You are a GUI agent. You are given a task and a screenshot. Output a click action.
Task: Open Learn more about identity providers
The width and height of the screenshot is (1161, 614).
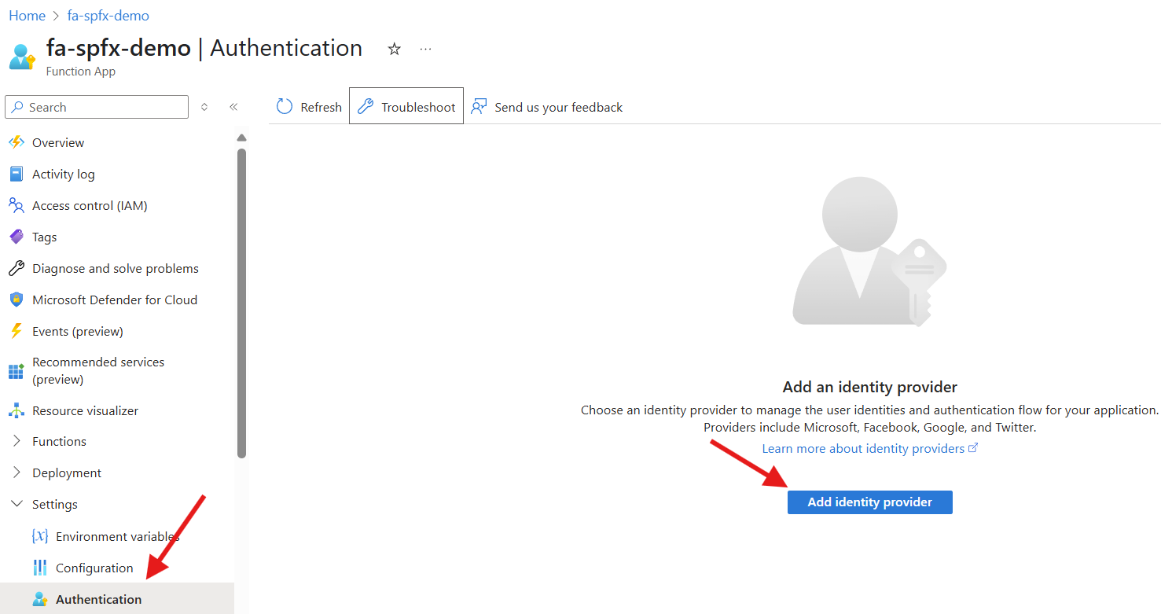pos(863,448)
